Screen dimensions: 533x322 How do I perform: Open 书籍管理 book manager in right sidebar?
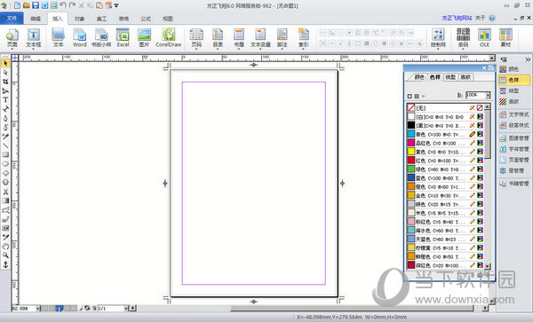click(514, 184)
